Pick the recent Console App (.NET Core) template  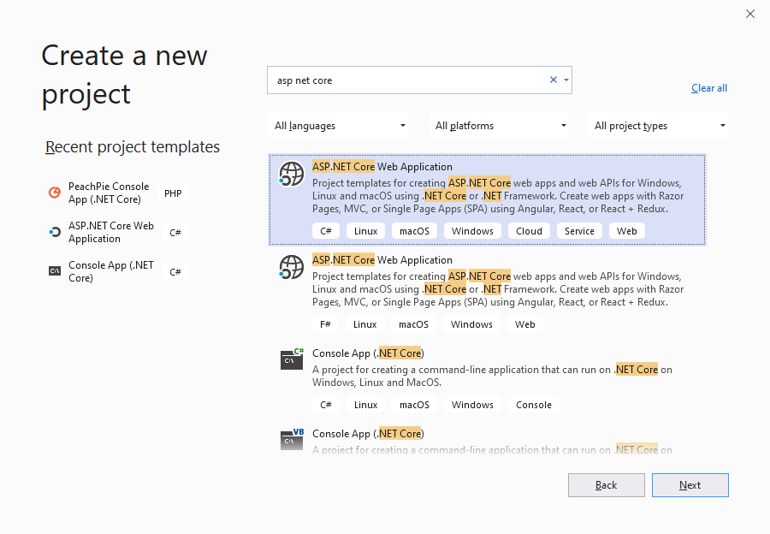[x=111, y=271]
